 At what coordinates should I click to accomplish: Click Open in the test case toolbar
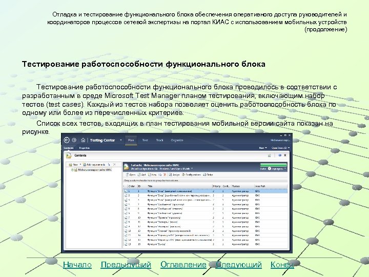131,175
